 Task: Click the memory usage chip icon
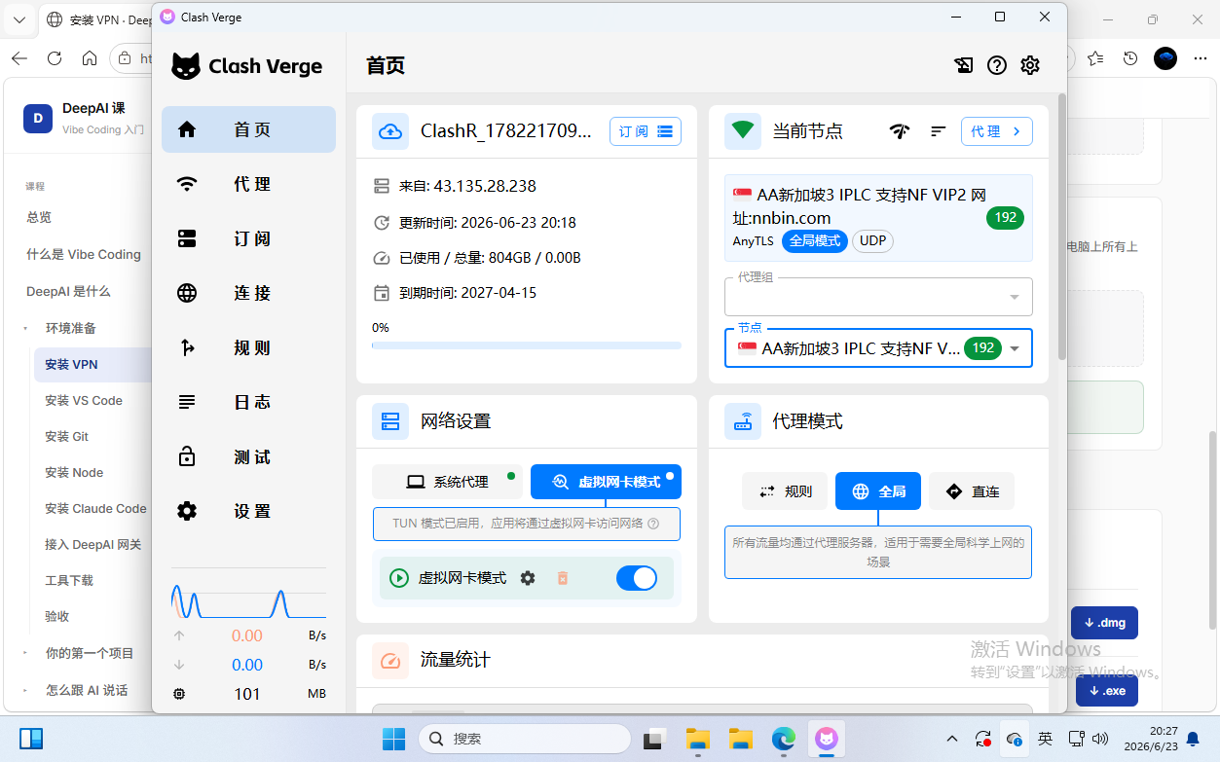pyautogui.click(x=179, y=694)
